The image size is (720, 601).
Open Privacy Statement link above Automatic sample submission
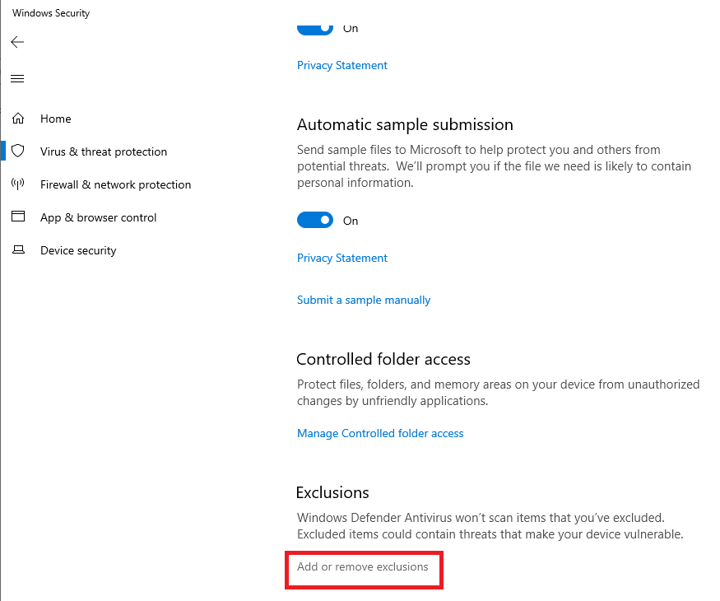coord(342,65)
